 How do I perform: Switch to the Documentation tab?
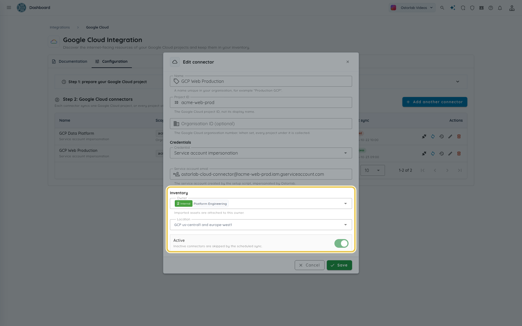point(70,61)
